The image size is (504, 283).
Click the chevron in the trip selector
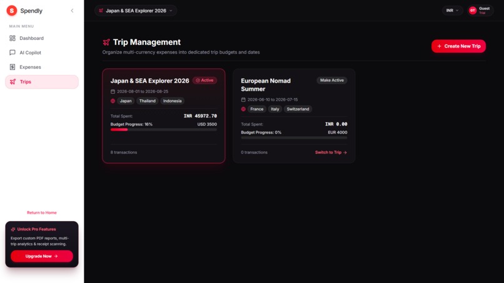(x=171, y=11)
